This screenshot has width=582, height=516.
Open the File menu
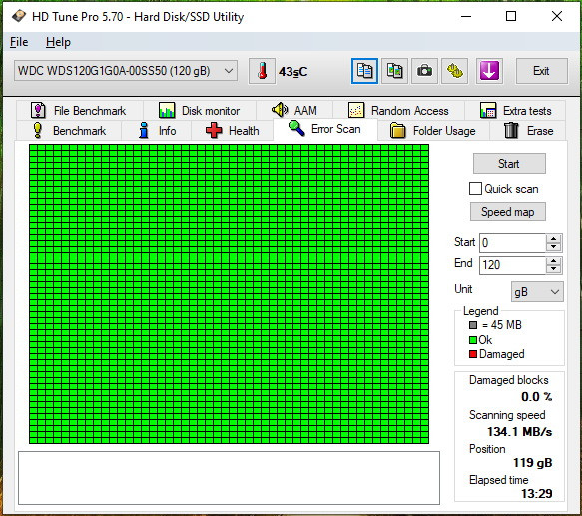19,42
